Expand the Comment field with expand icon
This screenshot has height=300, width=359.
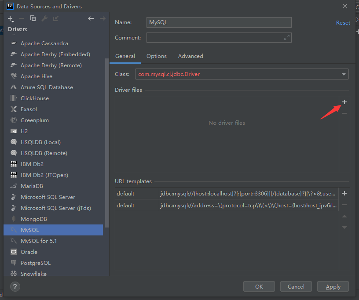click(287, 37)
